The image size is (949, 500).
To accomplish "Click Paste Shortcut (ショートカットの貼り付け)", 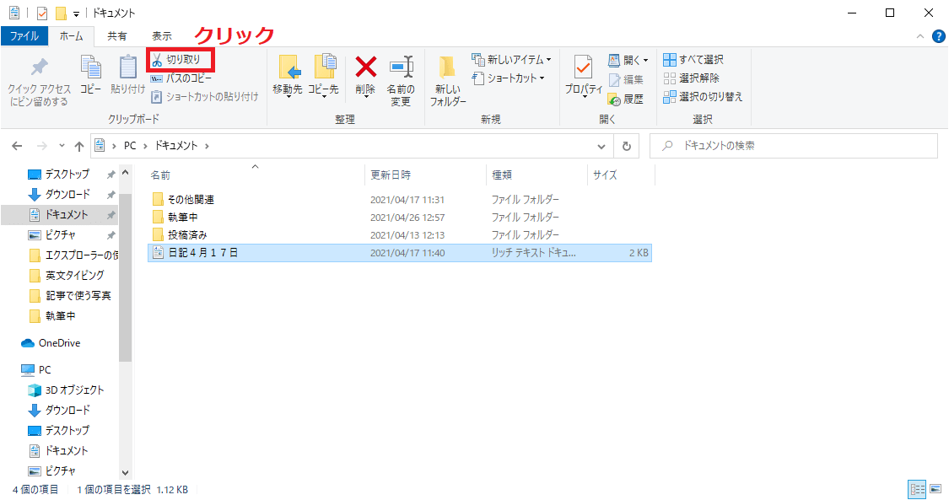I will point(205,96).
